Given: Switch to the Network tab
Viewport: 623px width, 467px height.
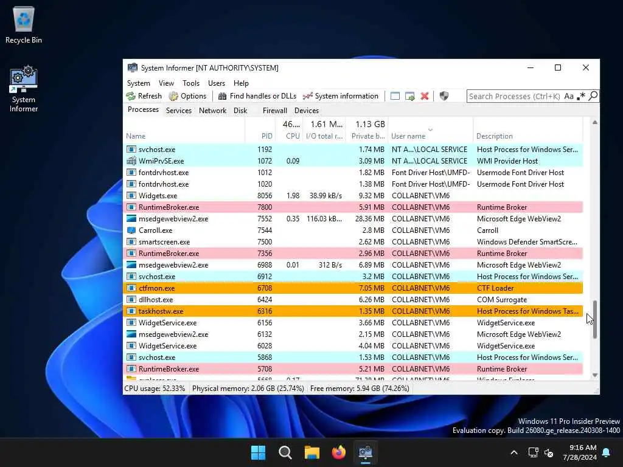Looking at the screenshot, I should [x=212, y=111].
